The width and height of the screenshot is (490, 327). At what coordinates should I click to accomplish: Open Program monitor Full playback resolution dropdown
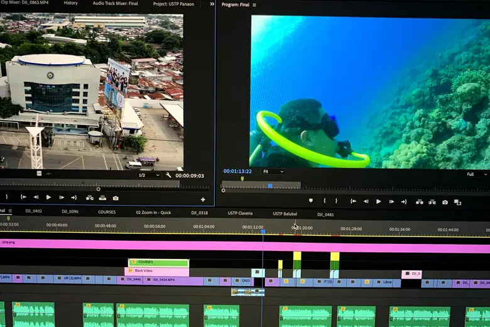[x=477, y=174]
